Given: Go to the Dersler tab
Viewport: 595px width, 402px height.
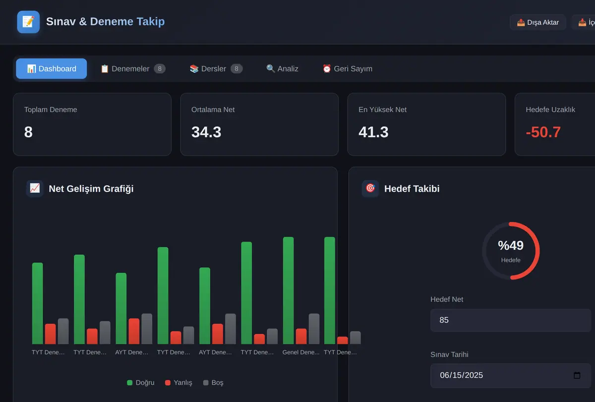Looking at the screenshot, I should (216, 69).
